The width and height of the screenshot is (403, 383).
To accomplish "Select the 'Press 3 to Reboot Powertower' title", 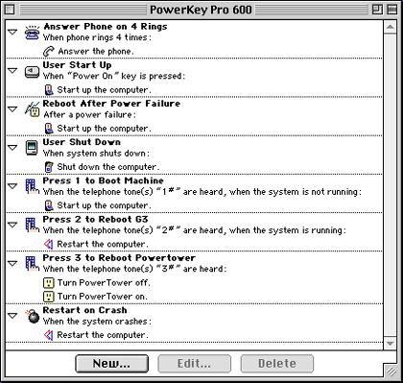I will click(x=119, y=258).
